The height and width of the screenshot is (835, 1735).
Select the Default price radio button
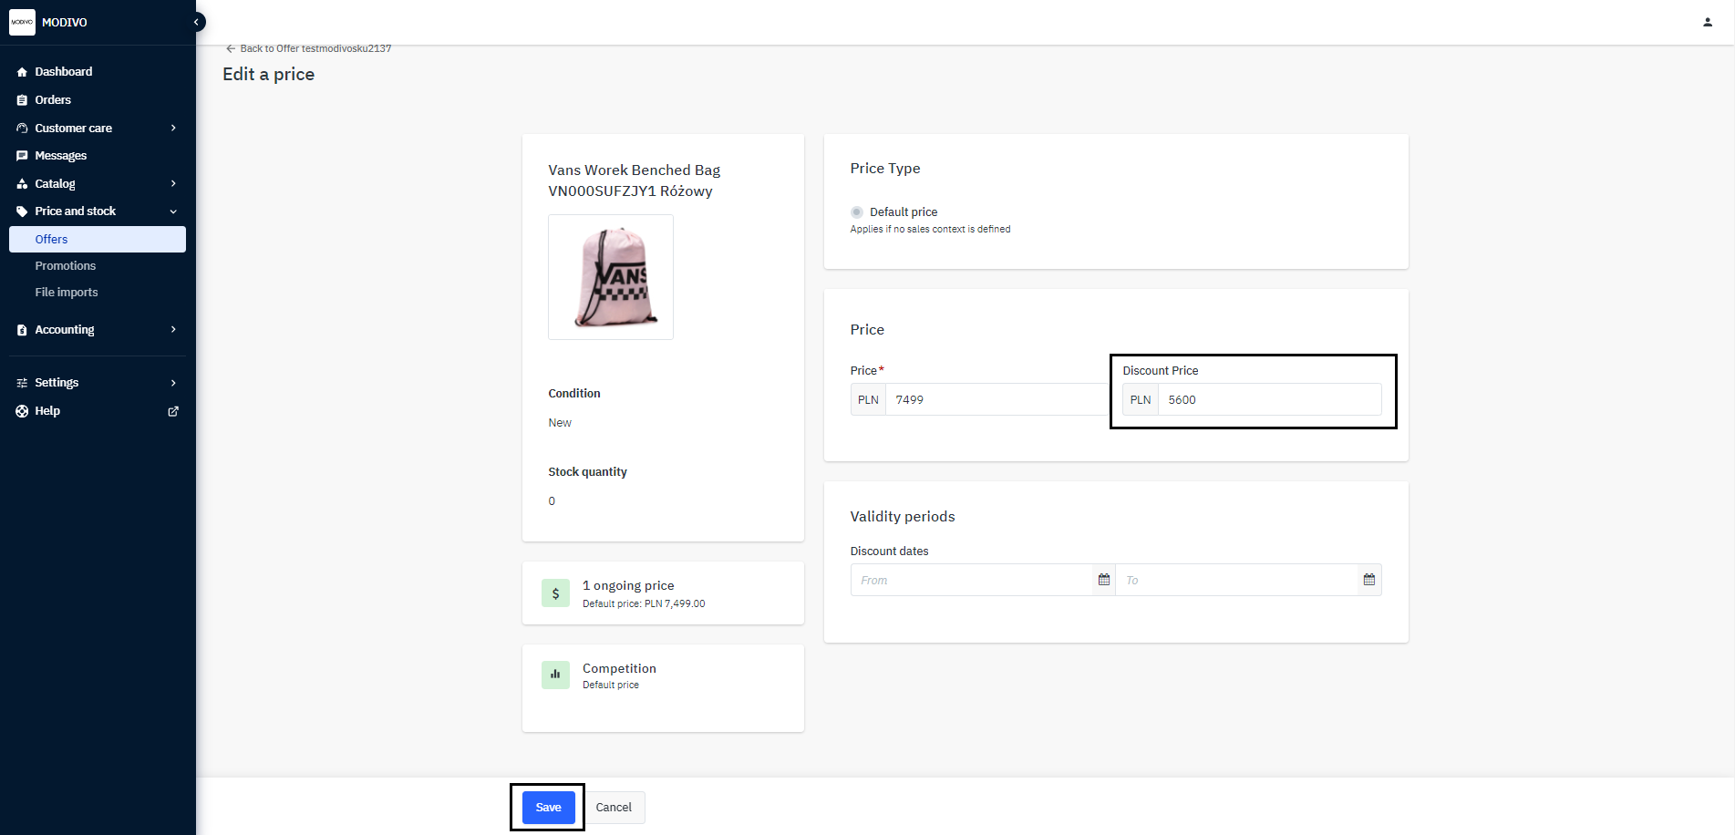[x=857, y=212]
